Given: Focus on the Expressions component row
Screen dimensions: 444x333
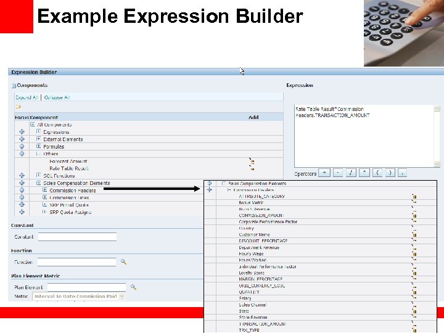Looking at the screenshot, I should [x=22, y=132].
